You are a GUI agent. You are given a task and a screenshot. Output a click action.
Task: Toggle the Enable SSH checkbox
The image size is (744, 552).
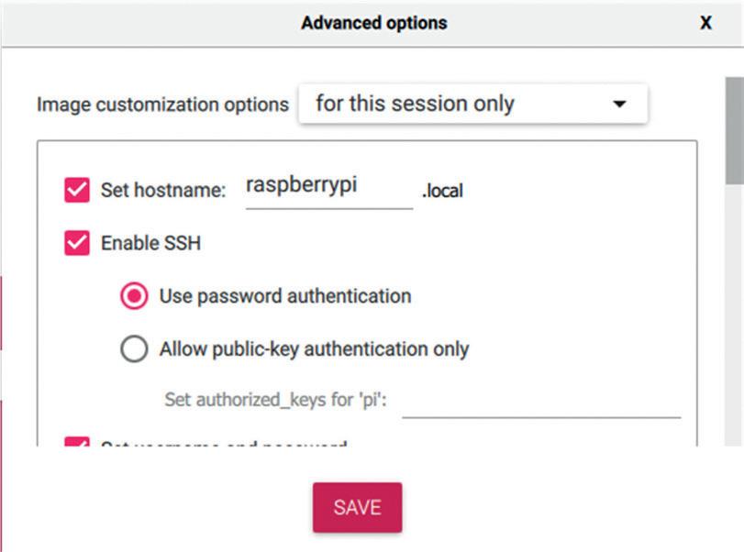[77, 243]
